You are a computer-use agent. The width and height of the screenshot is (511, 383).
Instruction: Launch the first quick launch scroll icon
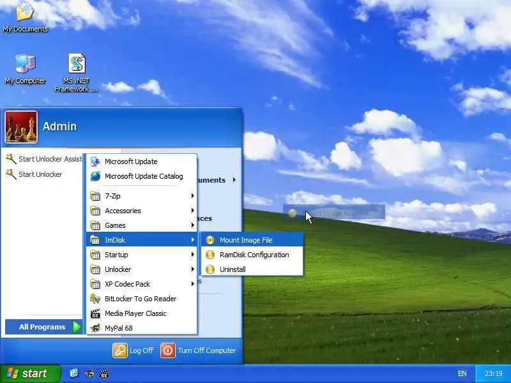(x=74, y=373)
